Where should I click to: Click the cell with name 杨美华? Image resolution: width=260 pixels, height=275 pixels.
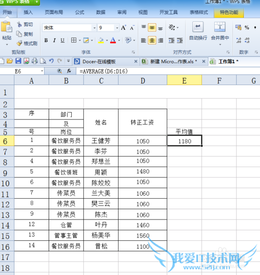[x=101, y=236]
